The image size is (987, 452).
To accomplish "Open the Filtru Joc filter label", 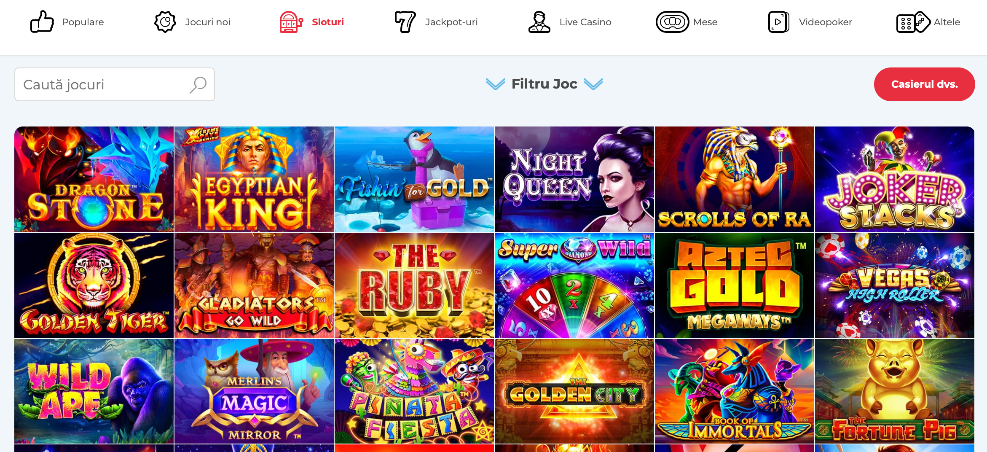I will coord(544,84).
